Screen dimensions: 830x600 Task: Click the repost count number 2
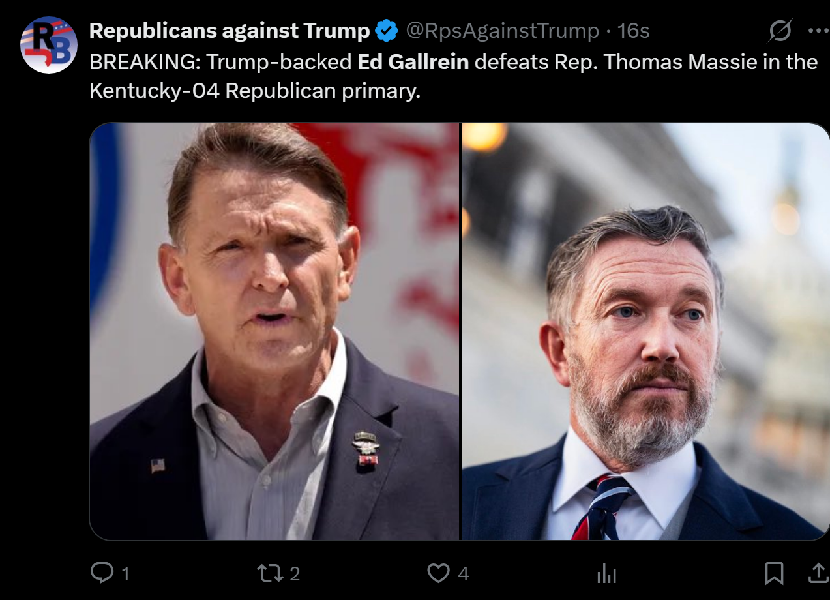coord(295,574)
